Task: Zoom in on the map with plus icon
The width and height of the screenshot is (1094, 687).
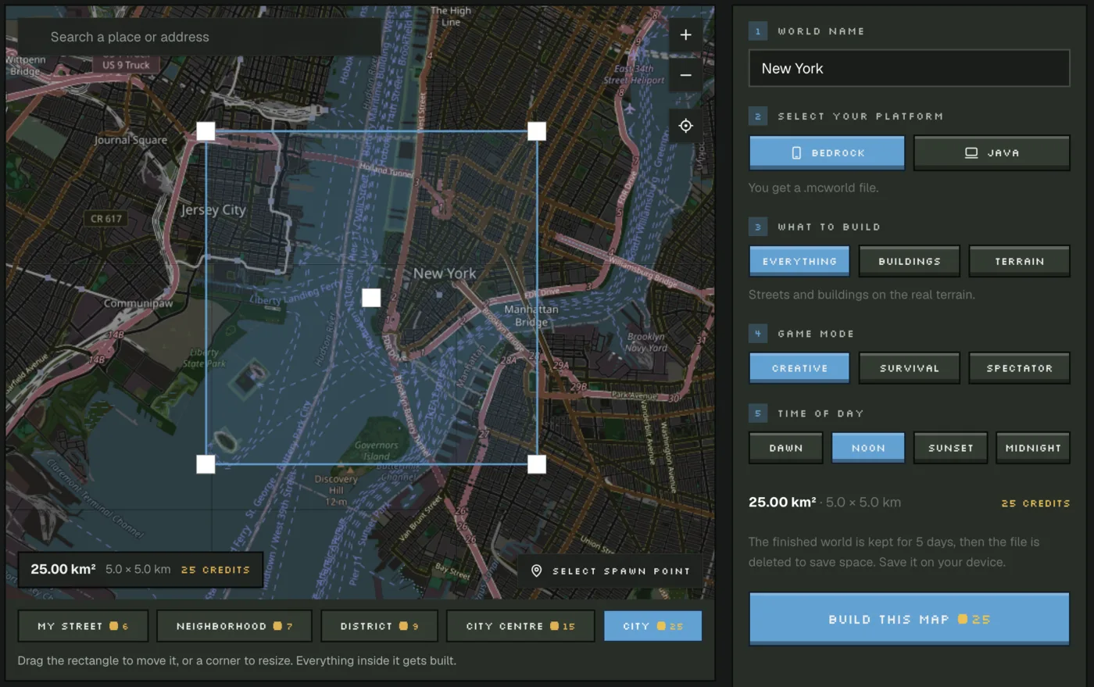Action: (685, 35)
